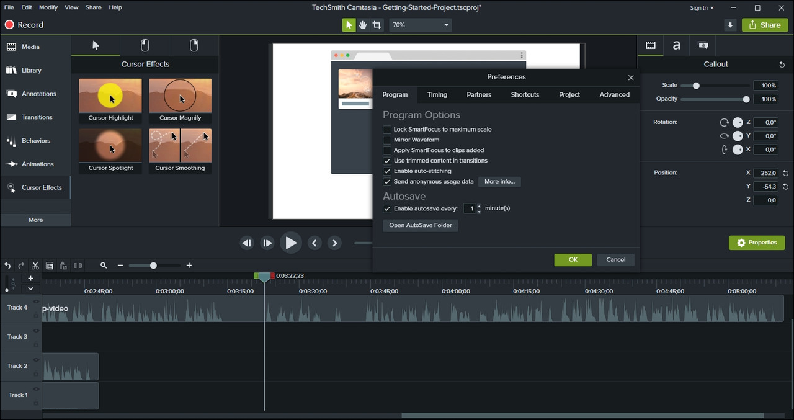Select the Pan hand tool
Screen dimensions: 794x420
point(363,25)
